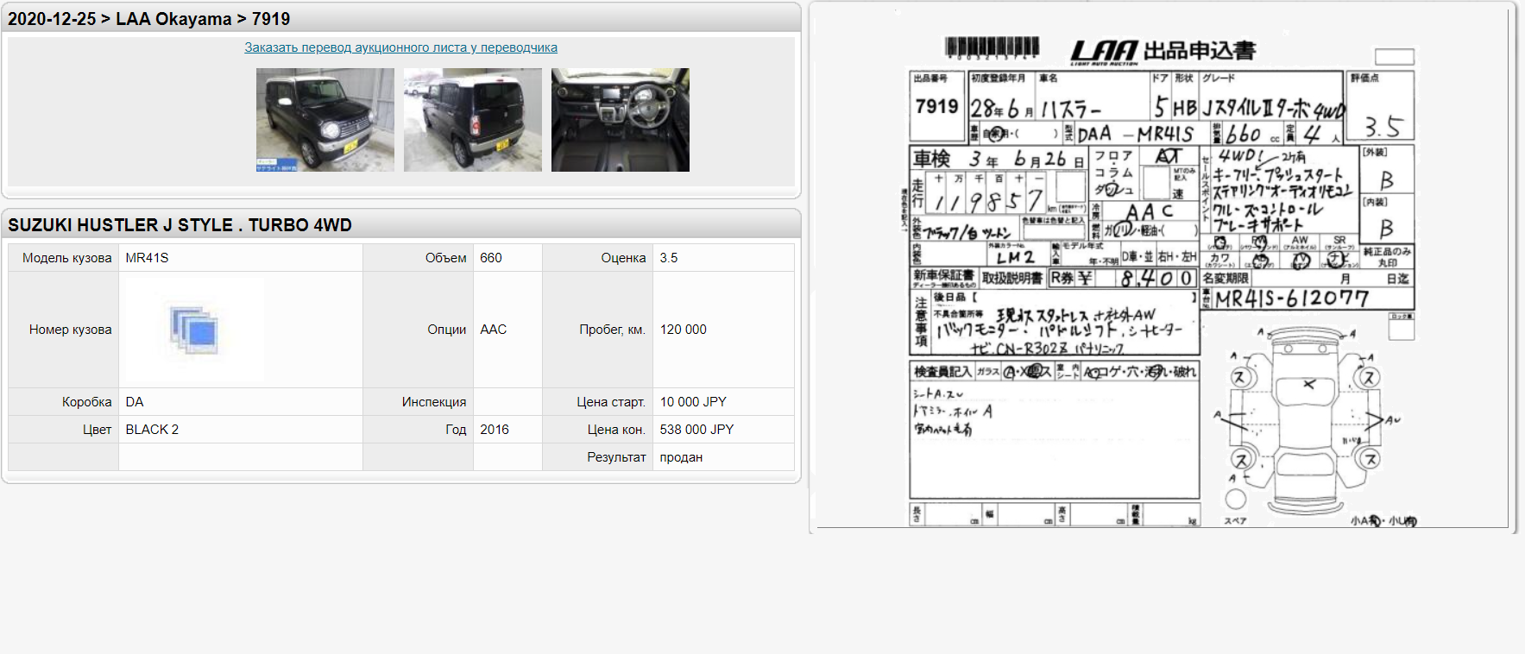
Task: Click the Коробка label
Action: (87, 402)
